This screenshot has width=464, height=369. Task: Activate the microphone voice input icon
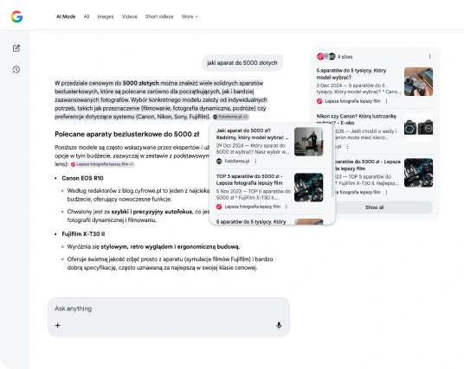click(x=279, y=325)
